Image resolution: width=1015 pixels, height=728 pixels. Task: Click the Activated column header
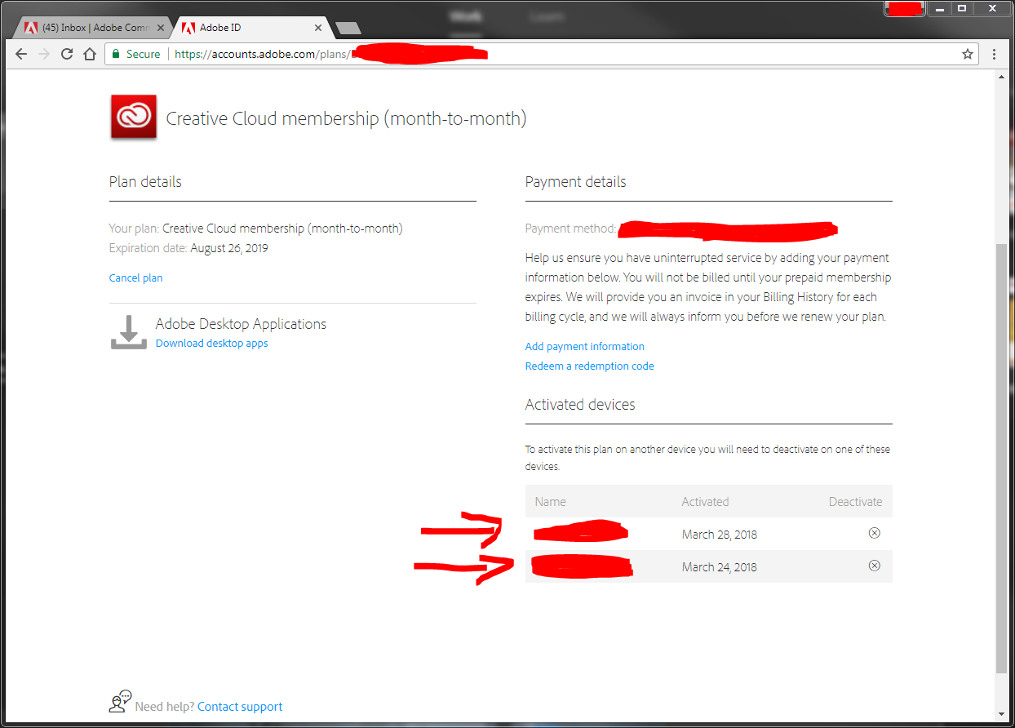click(x=706, y=502)
